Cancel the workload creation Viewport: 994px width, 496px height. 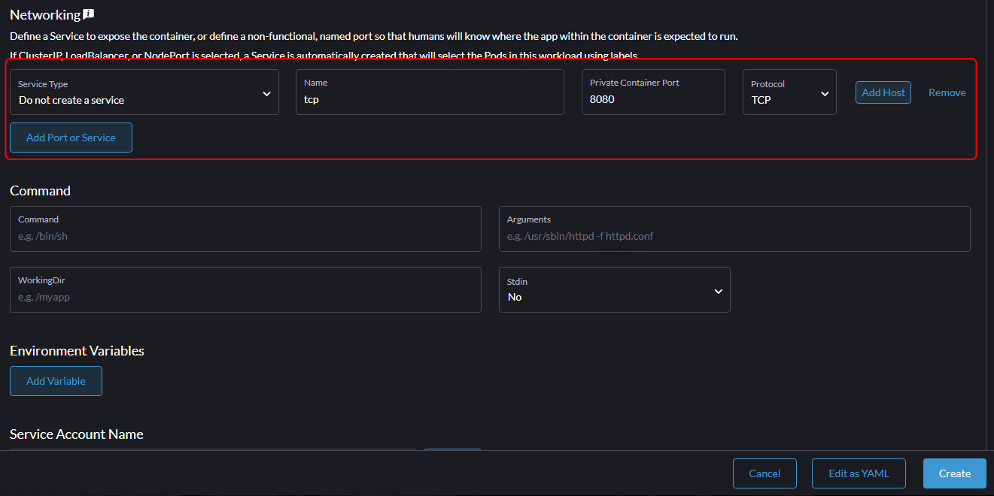[764, 473]
